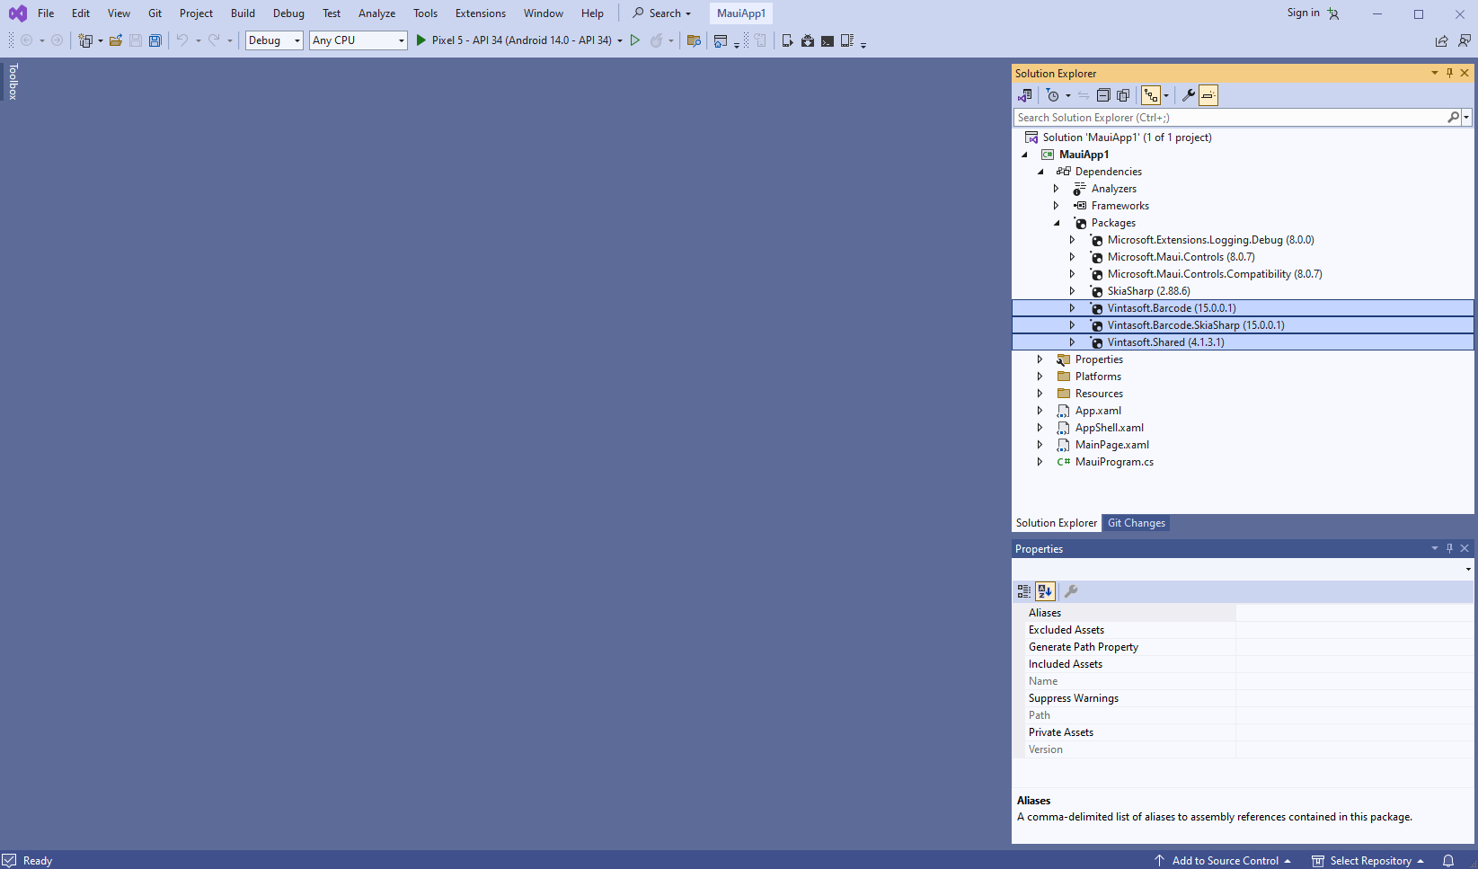Toggle Preview Selected Items in Solution Explorer
Image resolution: width=1478 pixels, height=869 pixels.
pyautogui.click(x=1208, y=95)
